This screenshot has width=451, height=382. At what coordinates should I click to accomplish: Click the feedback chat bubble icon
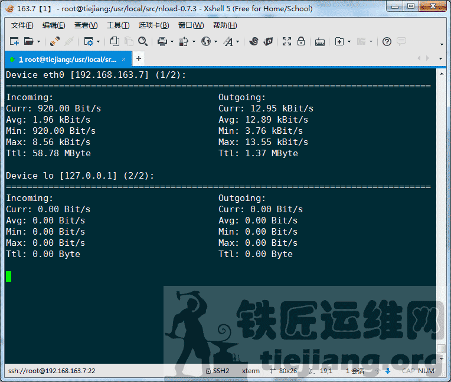click(401, 41)
